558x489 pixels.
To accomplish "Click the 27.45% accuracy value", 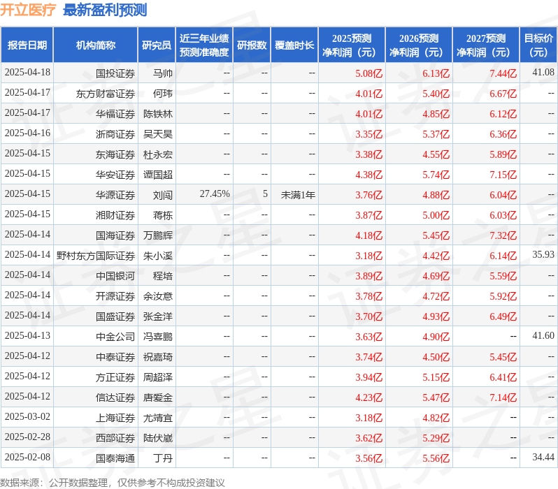I will click(x=215, y=194).
